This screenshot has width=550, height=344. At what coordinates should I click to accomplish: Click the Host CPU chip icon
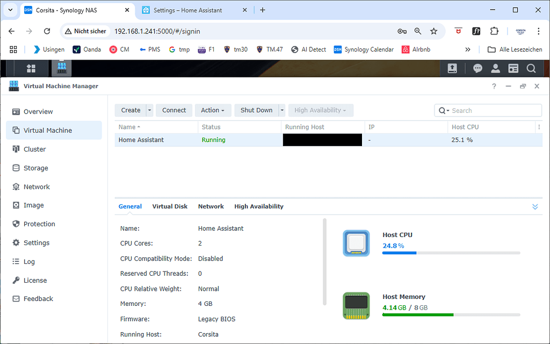[356, 243]
